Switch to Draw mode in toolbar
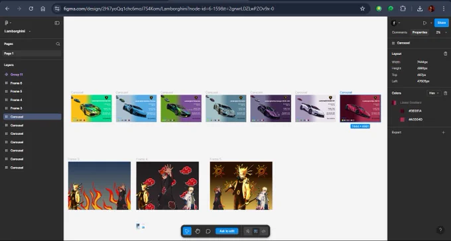 [x=247, y=231]
